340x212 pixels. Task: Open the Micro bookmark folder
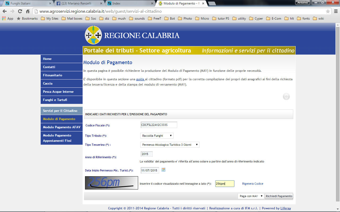click(x=202, y=19)
